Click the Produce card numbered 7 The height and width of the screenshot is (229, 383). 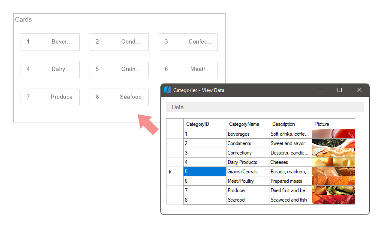(x=50, y=97)
